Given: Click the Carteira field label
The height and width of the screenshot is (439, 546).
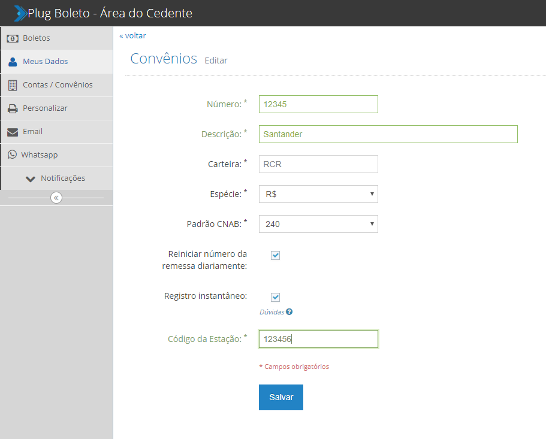Looking at the screenshot, I should click(227, 164).
